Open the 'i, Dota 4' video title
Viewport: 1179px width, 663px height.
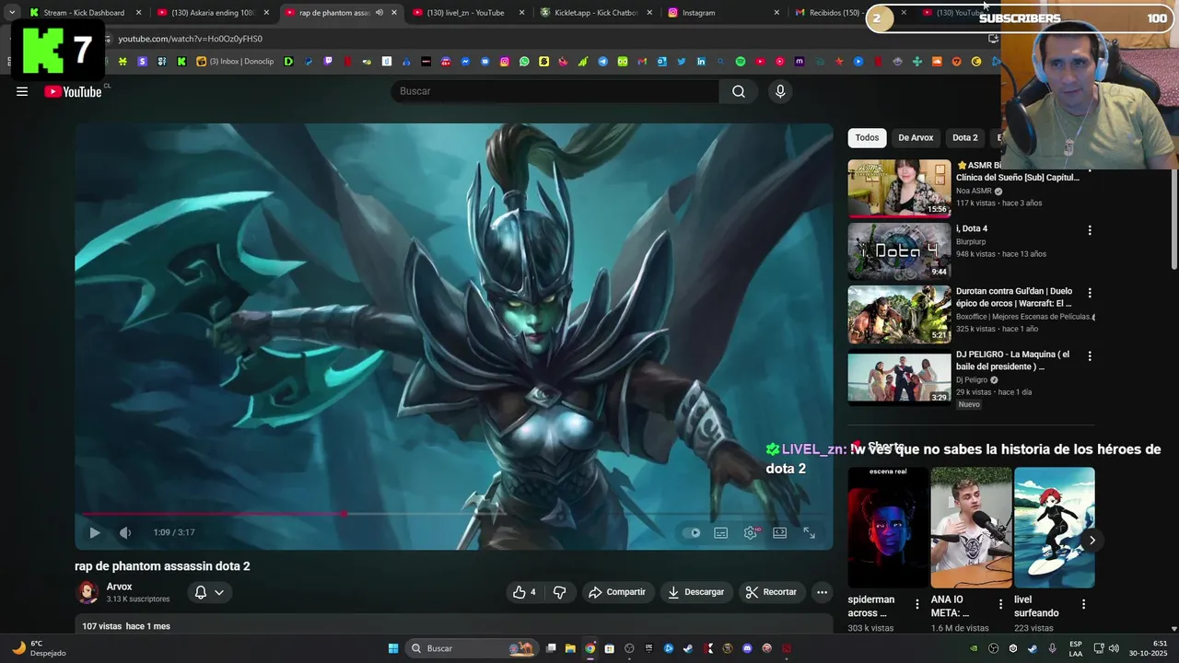[x=972, y=228]
